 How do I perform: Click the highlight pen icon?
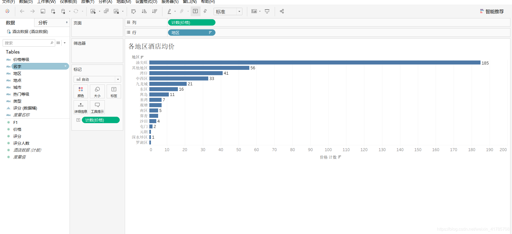(169, 11)
